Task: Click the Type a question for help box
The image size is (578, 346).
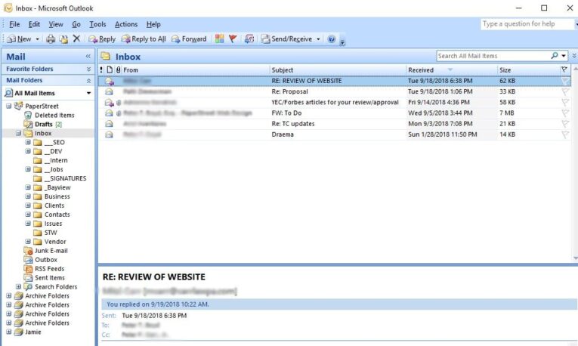Action: coord(527,24)
